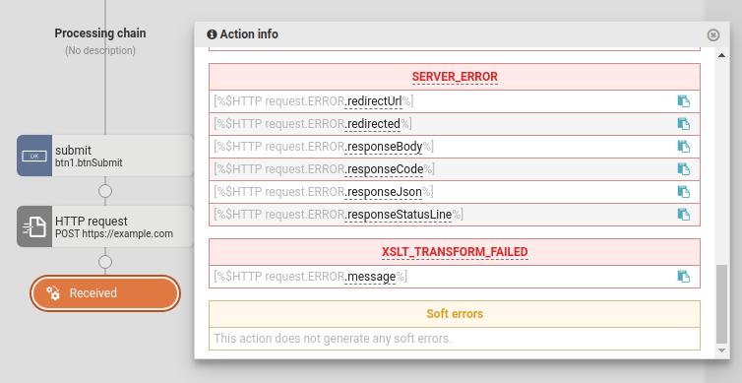Click the gears icon on Received
This screenshot has width=742, height=383.
tap(53, 293)
